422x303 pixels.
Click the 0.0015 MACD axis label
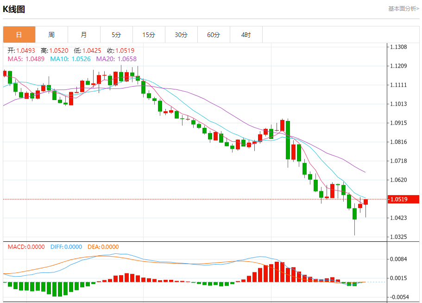398,278
